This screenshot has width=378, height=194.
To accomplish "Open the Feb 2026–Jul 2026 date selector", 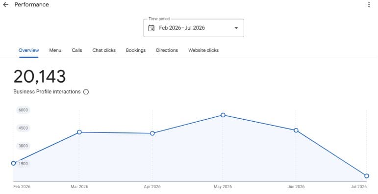I will coord(194,28).
